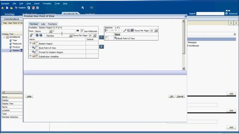Screen dimensions: 239x134
Task: Click the hierarchy options icon in Selected panel
Action: tap(106, 31)
